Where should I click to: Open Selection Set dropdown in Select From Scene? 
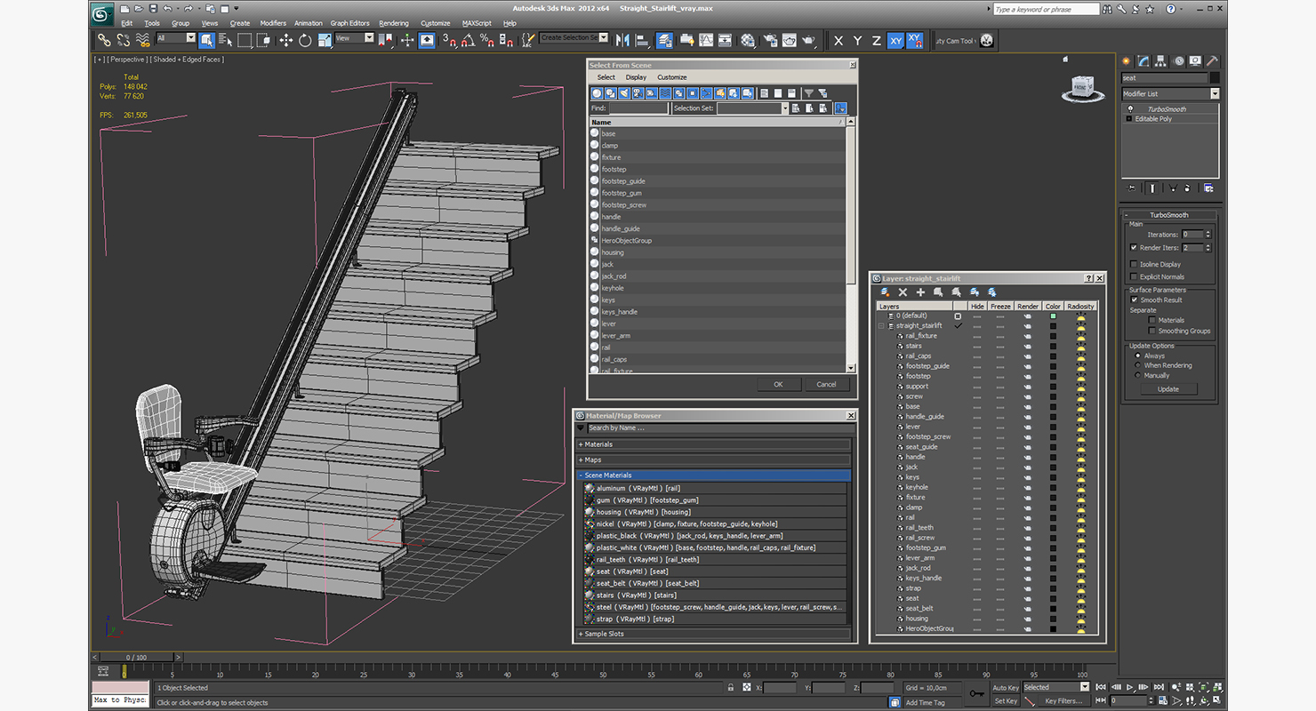pos(784,108)
